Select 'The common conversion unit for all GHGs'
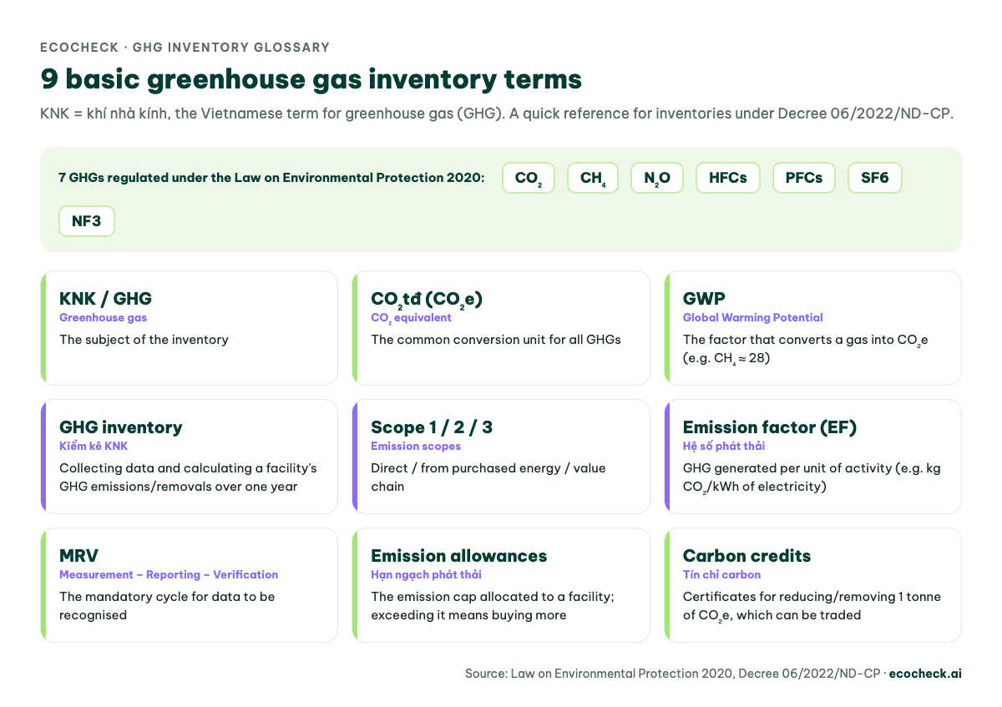Viewport: 1002px width, 707px height. point(496,340)
